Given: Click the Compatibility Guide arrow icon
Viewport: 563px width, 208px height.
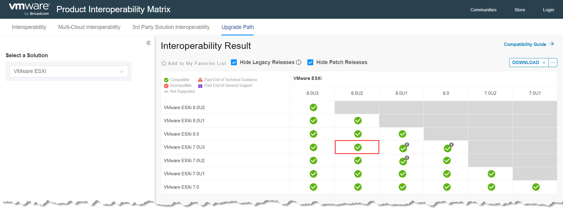Looking at the screenshot, I should pyautogui.click(x=552, y=44).
